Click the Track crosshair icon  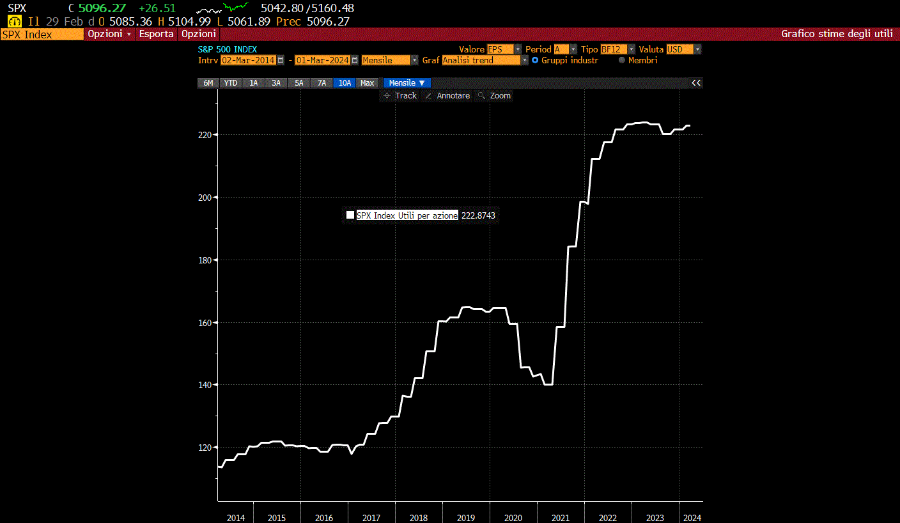coord(387,95)
